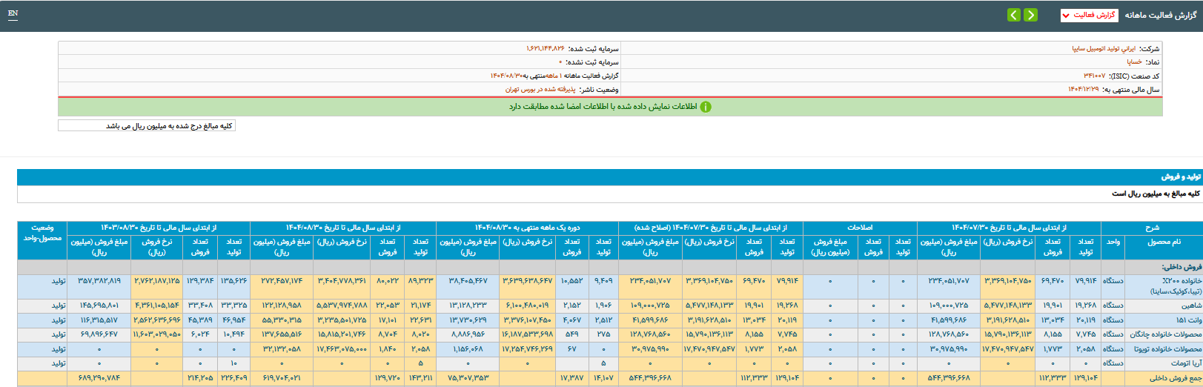Open the گزارش فعالیت report dropdown
This screenshot has width=1203, height=387.
pos(1089,15)
